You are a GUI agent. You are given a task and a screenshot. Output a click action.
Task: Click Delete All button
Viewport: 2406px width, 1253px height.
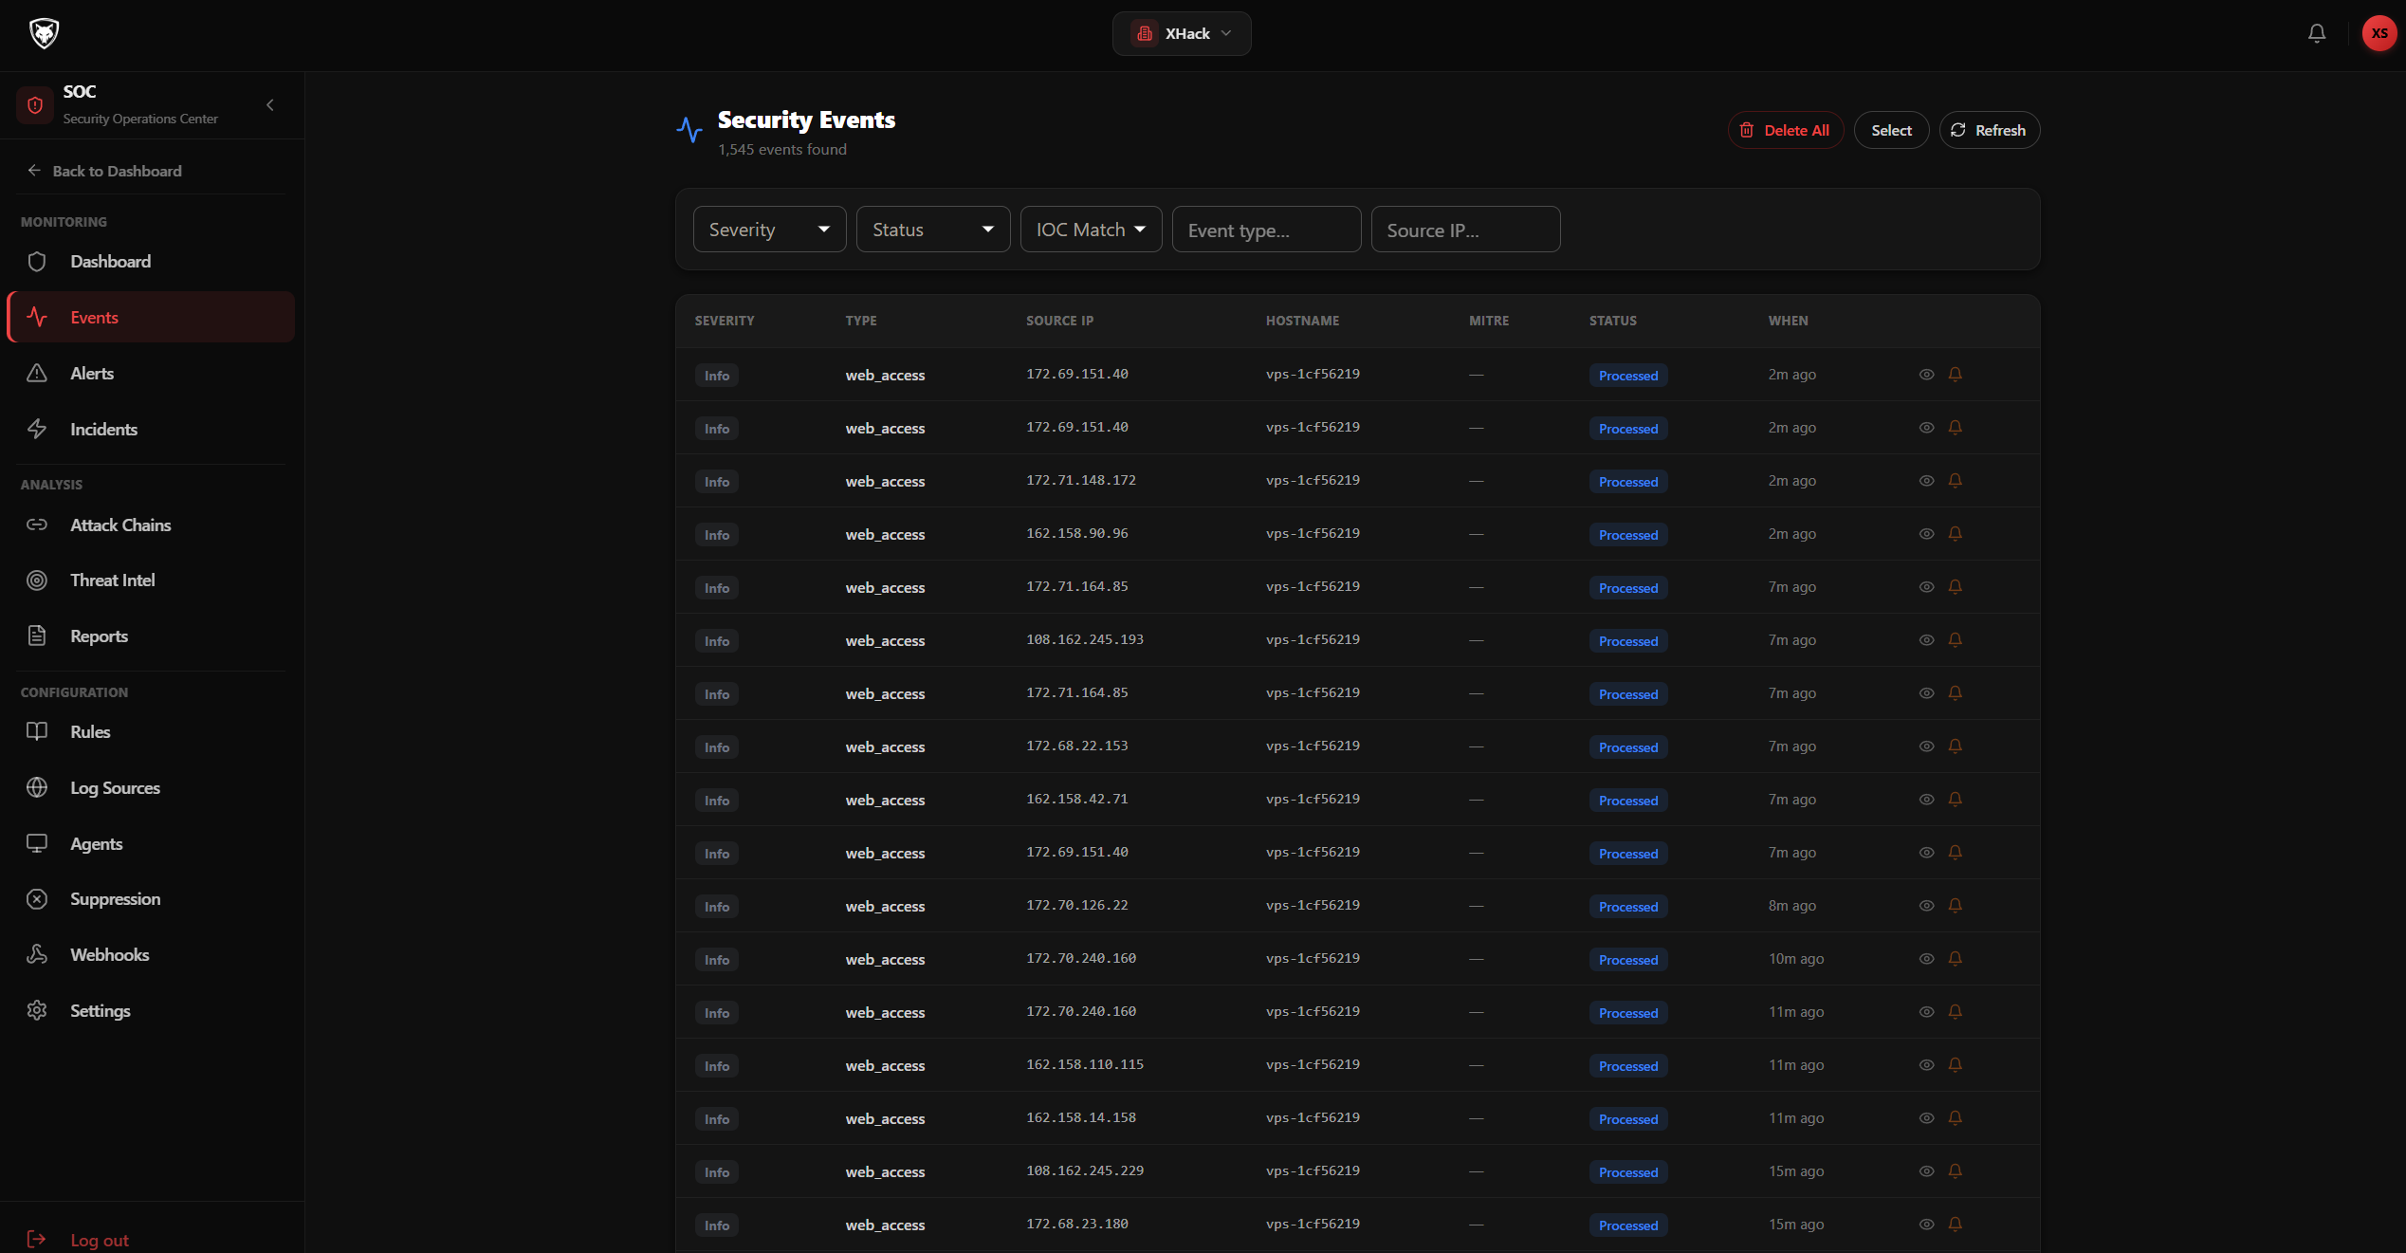(x=1785, y=130)
